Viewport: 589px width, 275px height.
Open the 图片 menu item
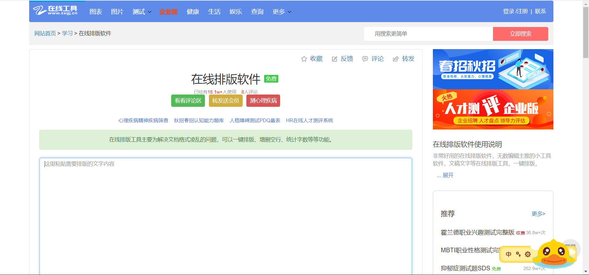click(117, 12)
